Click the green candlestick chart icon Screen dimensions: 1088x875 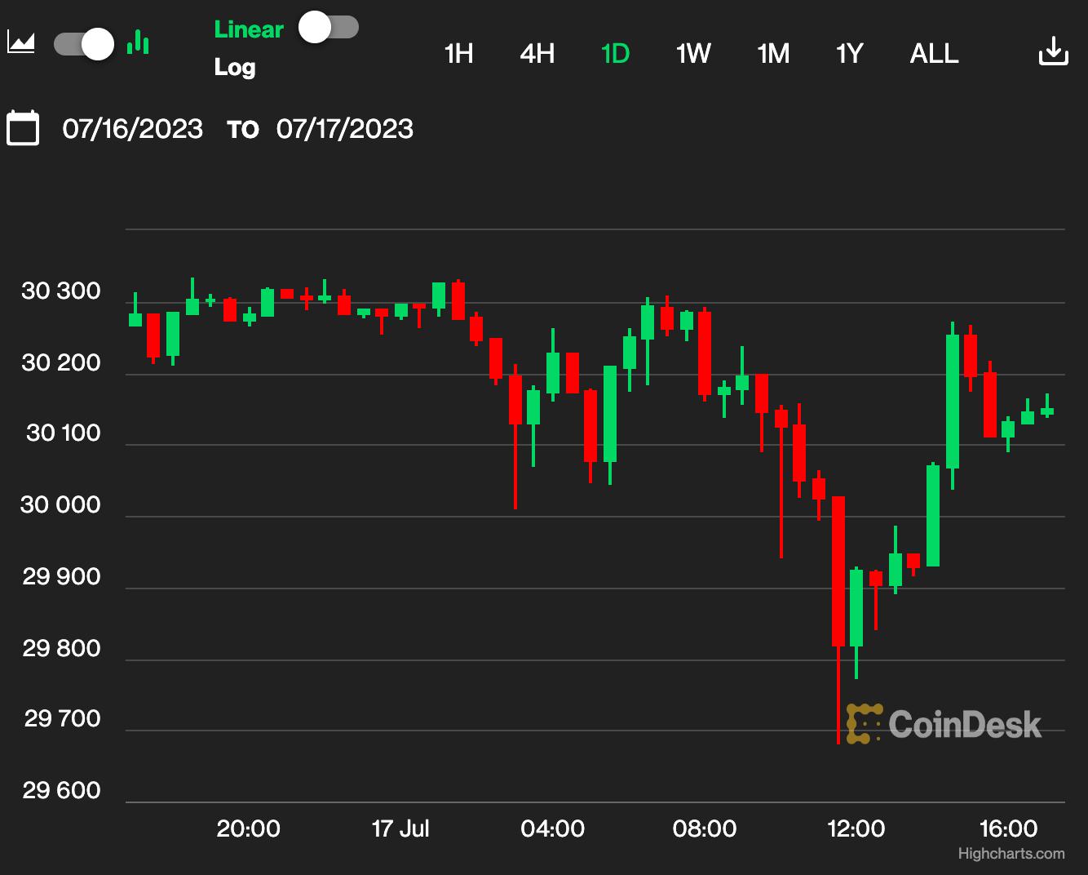pyautogui.click(x=139, y=42)
